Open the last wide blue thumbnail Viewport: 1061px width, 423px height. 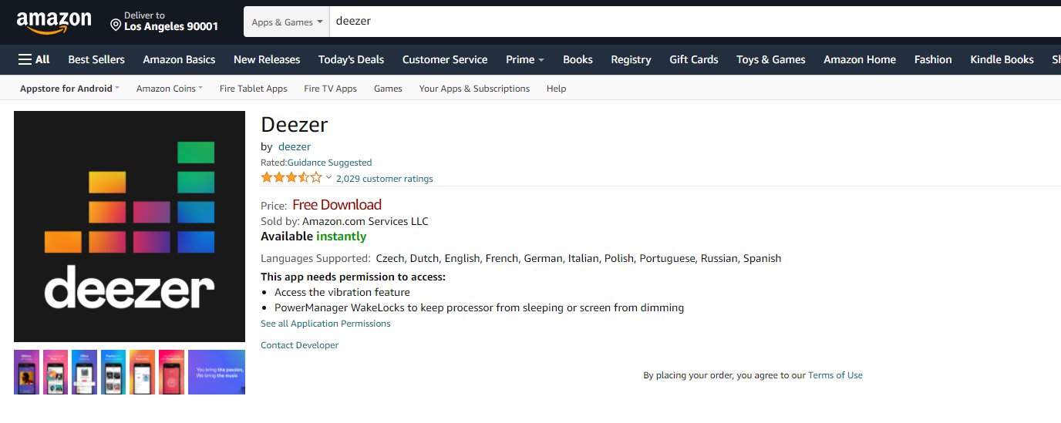coord(217,372)
